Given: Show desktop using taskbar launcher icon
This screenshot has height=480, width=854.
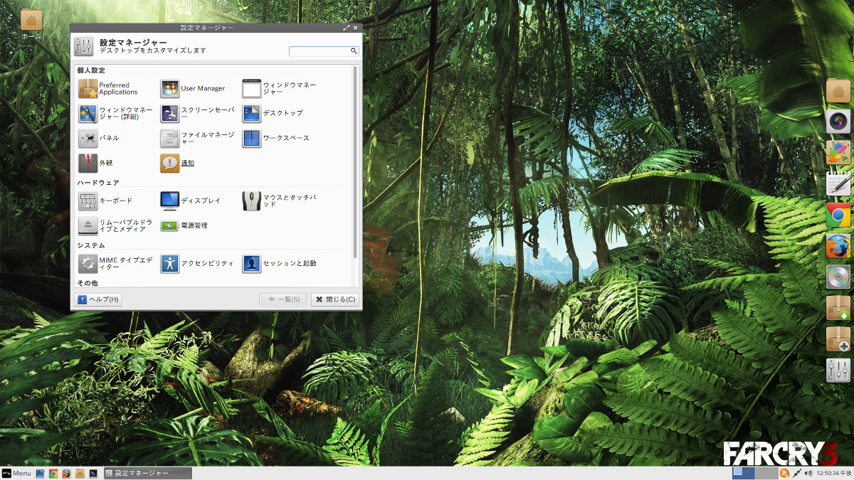Looking at the screenshot, I should [40, 474].
